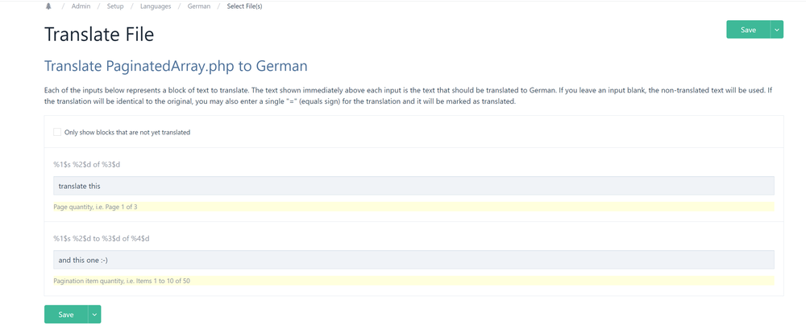Viewport: 806px width, 329px height.
Task: Open Languages breadcrumb link
Action: (156, 6)
